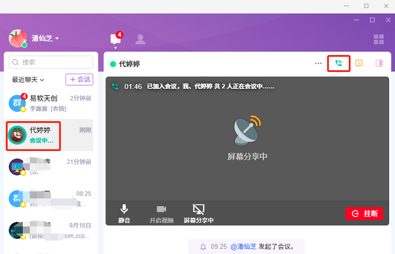Screen dimensions: 395x254
Task: Open the 08:25 conversation in chat list
Action: pos(50,198)
